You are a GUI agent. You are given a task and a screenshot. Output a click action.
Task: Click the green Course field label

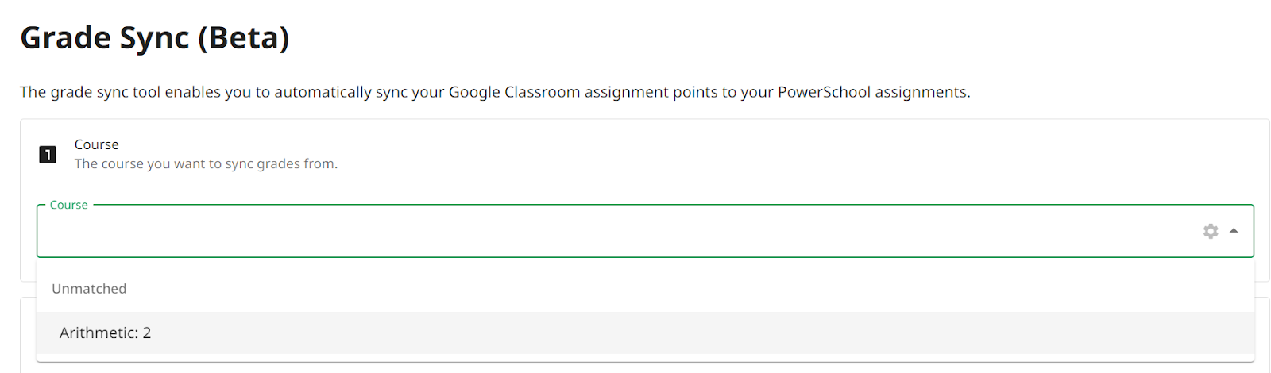click(x=68, y=205)
